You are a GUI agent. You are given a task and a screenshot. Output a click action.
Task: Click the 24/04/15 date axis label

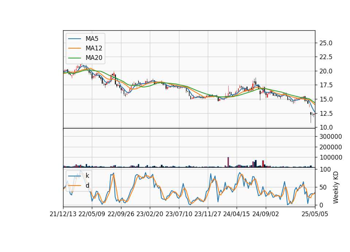click(x=236, y=214)
